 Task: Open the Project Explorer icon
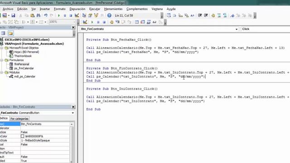pyautogui.click(x=84, y=15)
